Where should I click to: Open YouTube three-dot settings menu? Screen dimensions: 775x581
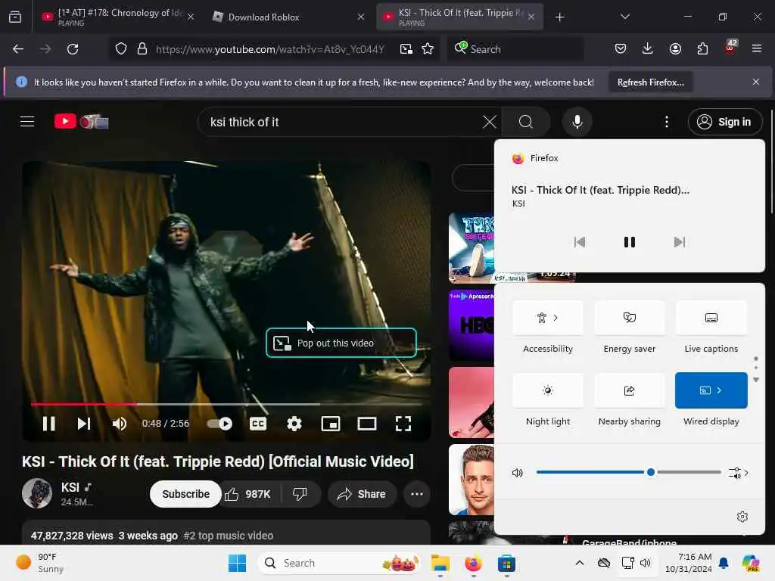click(667, 122)
